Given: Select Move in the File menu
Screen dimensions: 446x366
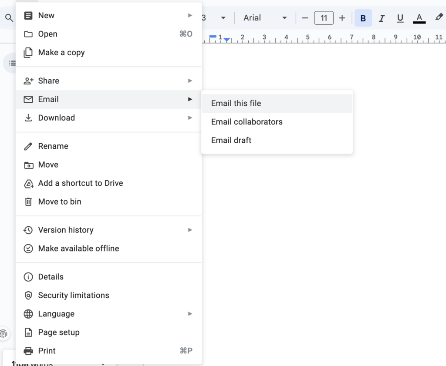Looking at the screenshot, I should [x=108, y=165].
